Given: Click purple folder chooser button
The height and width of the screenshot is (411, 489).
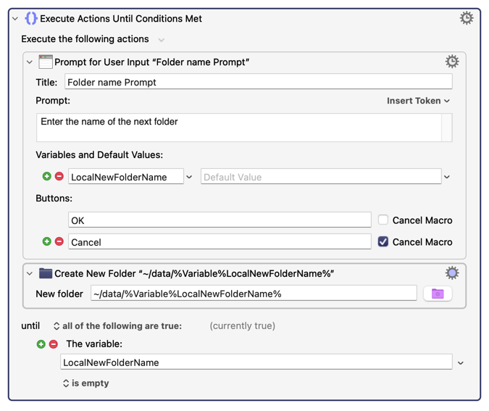Looking at the screenshot, I should [x=438, y=294].
